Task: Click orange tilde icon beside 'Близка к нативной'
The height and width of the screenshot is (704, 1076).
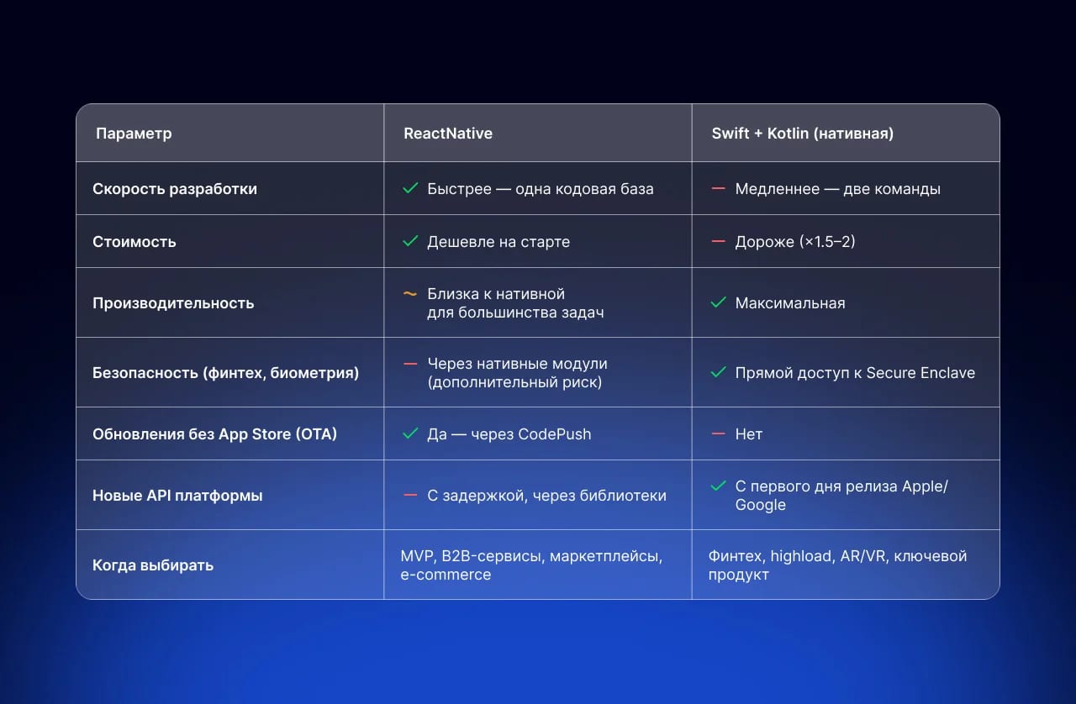Action: (410, 294)
